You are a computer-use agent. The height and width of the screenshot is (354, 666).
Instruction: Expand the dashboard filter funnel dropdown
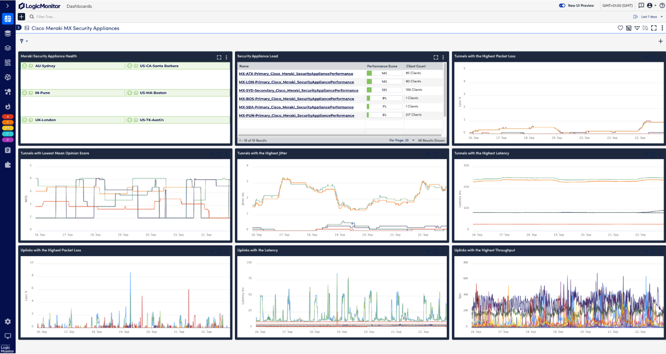[24, 41]
